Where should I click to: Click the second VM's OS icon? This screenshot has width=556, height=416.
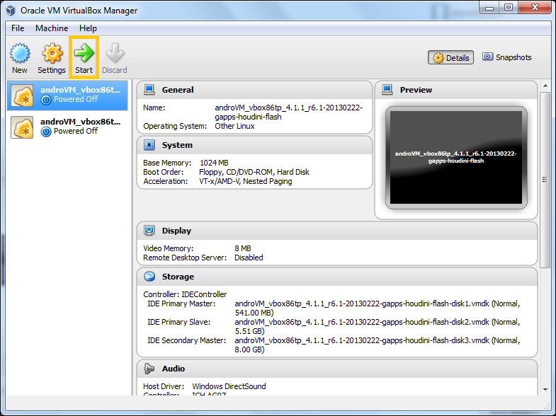pyautogui.click(x=22, y=127)
